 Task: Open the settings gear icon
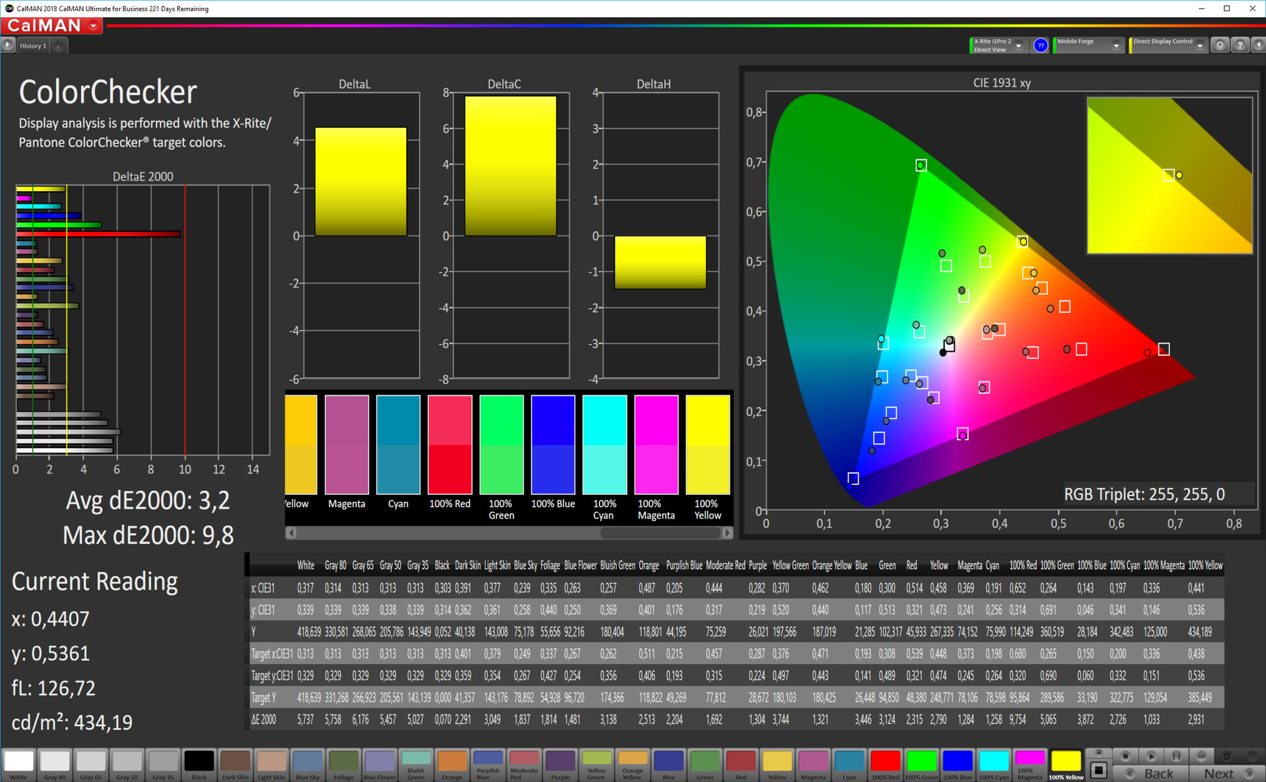click(1220, 45)
